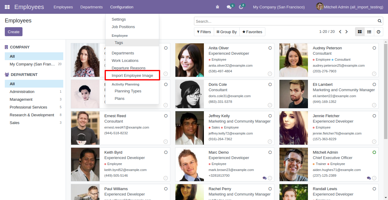Filter by Sales department

pyautogui.click(x=34, y=123)
